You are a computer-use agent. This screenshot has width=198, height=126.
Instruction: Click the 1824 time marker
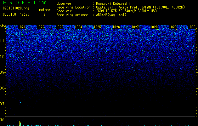(x=79, y=27)
